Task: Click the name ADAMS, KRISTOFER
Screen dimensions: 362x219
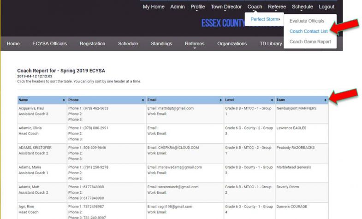Action: point(35,148)
